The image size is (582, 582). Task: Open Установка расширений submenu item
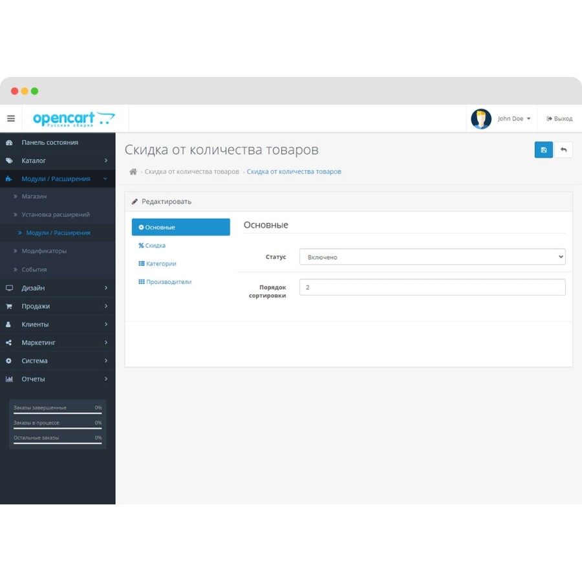(58, 215)
